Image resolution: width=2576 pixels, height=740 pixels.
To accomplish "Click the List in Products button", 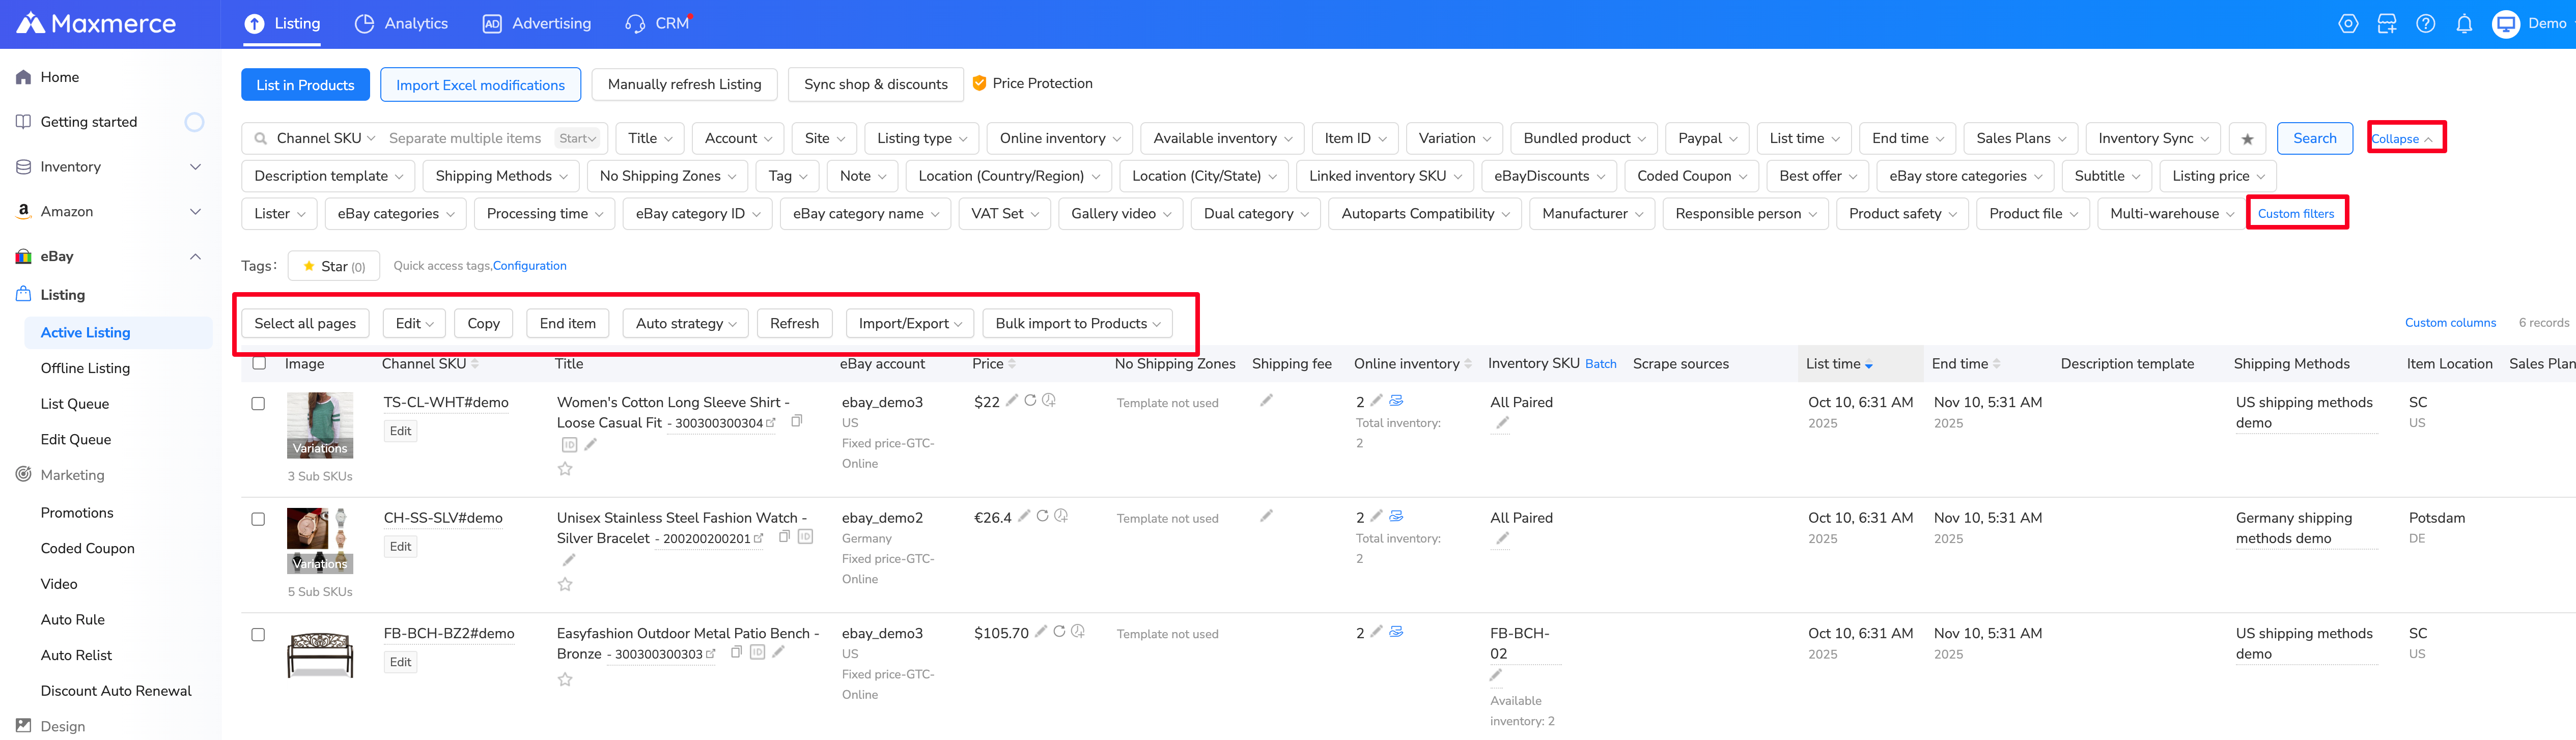I will click(x=305, y=85).
